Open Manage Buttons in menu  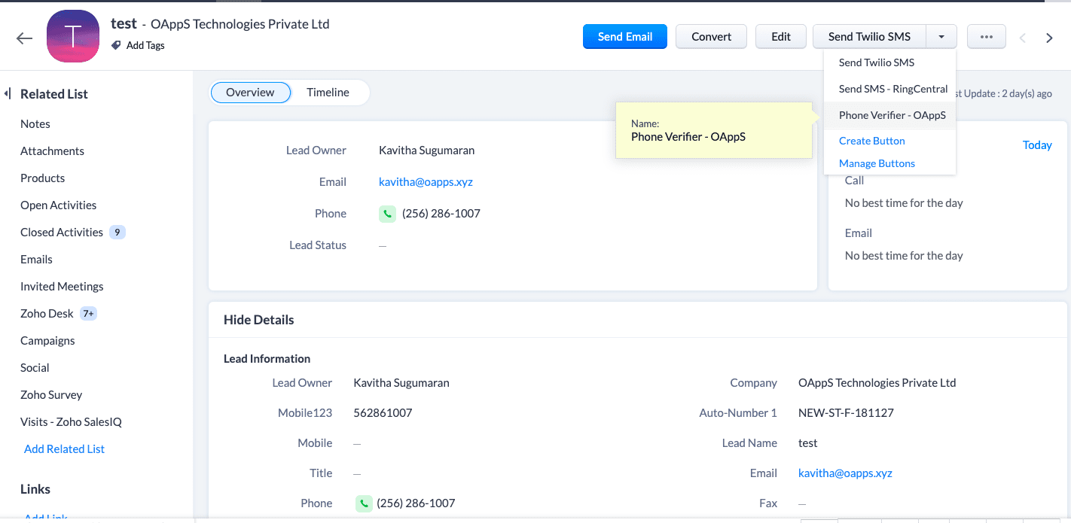pos(877,163)
